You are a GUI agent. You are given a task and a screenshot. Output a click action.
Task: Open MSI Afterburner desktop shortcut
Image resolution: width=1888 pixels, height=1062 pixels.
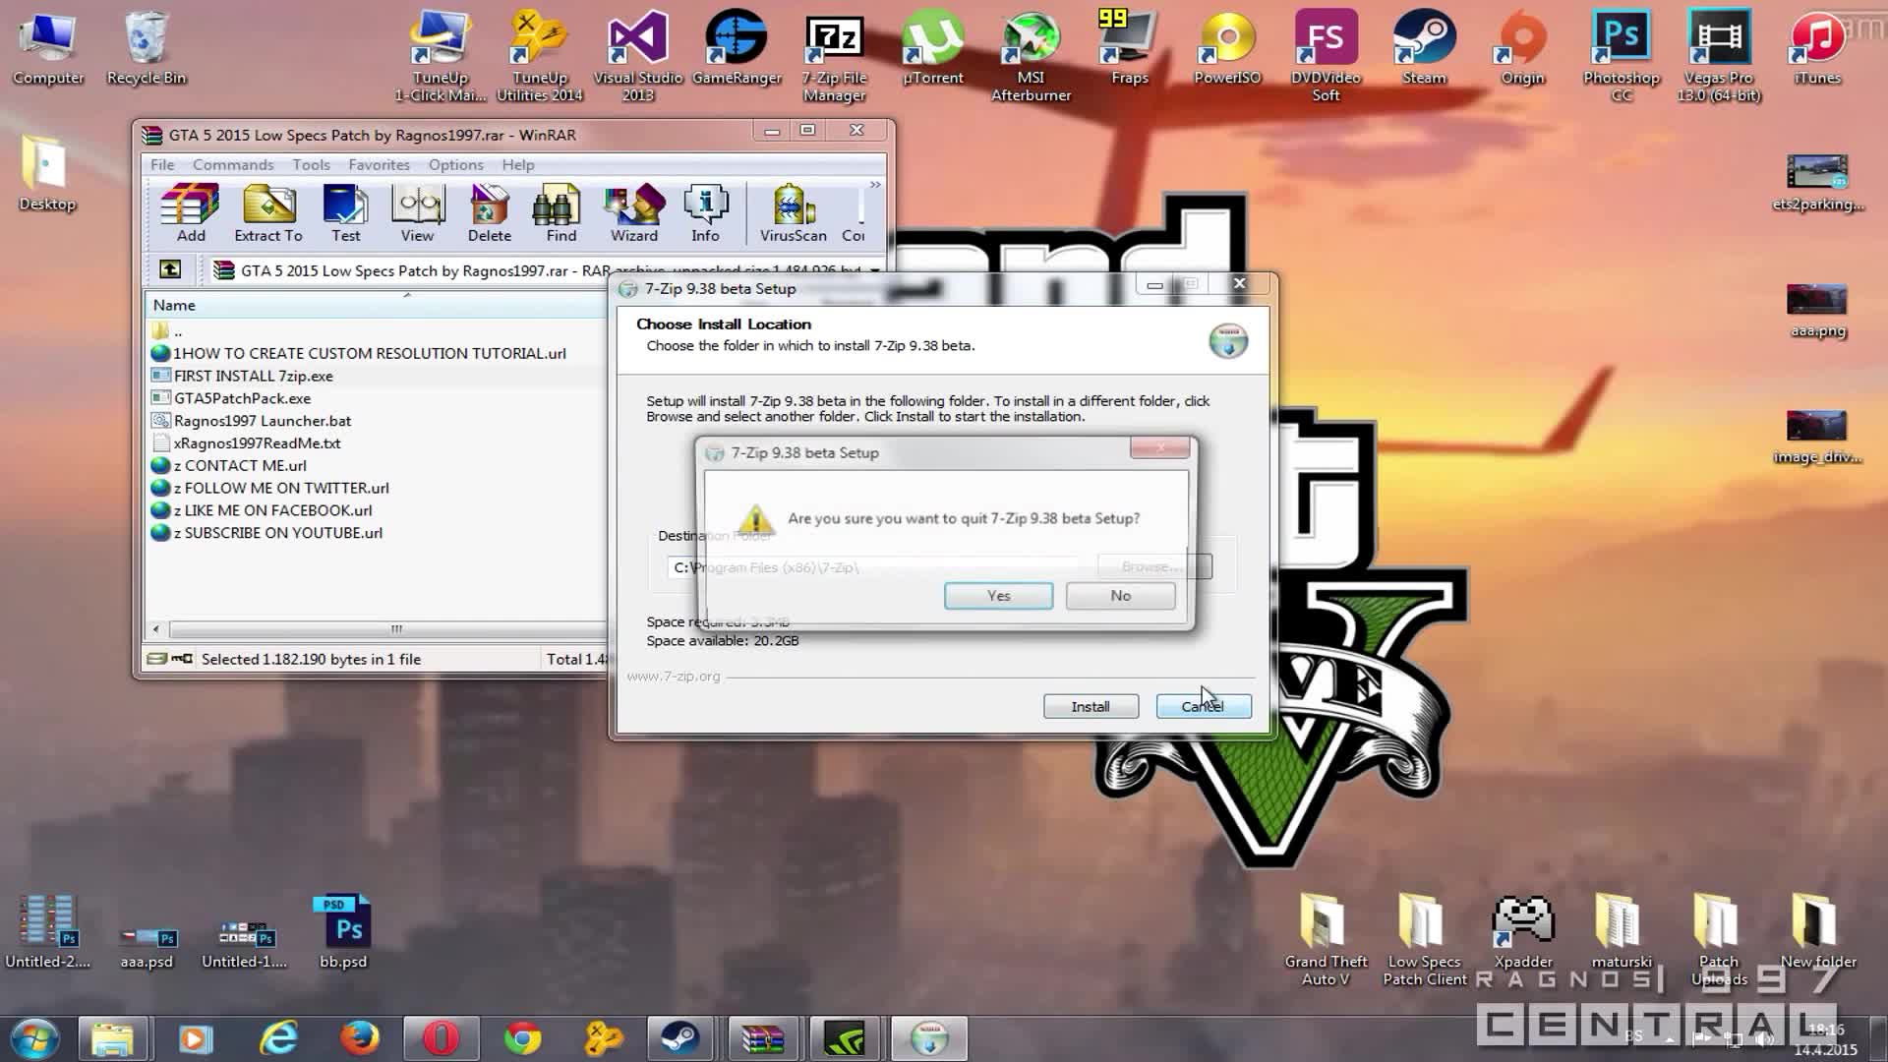(x=1031, y=56)
